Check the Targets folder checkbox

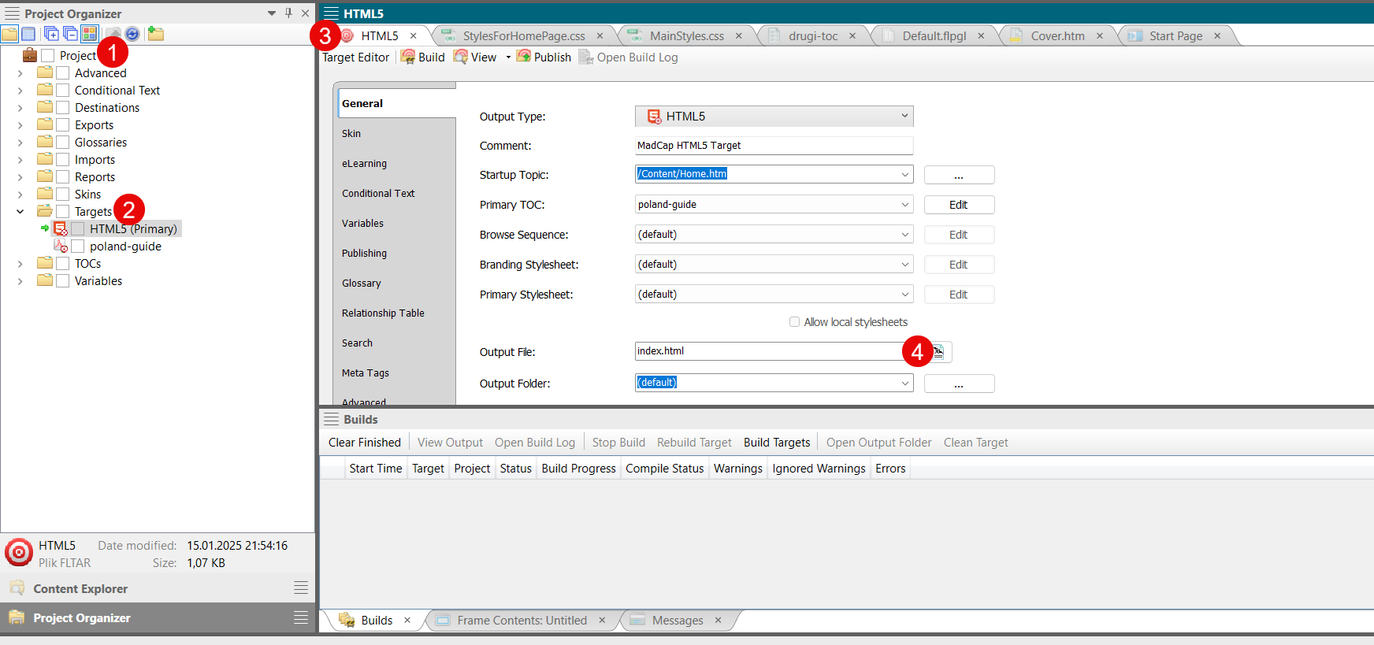point(63,211)
